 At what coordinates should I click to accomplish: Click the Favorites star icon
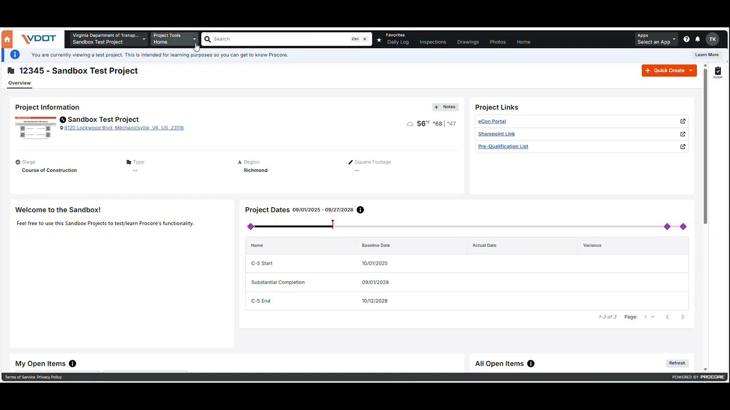(379, 40)
